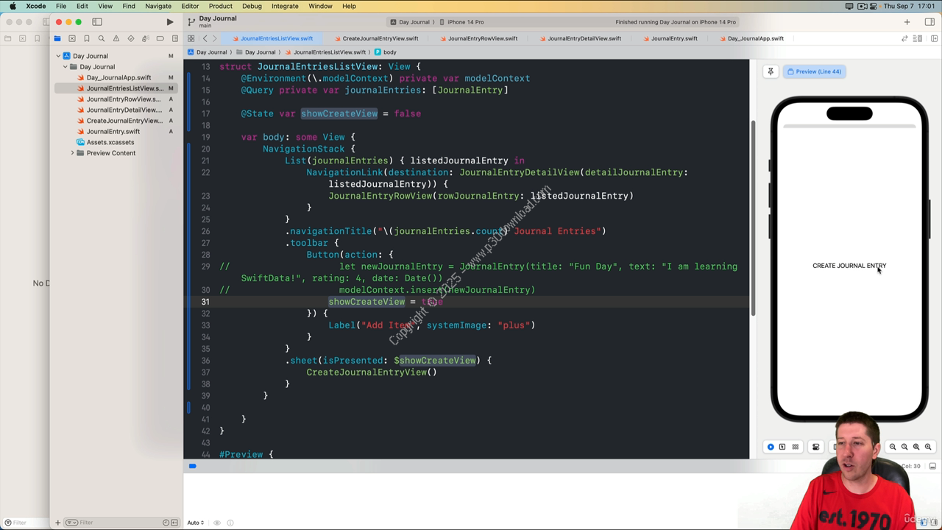Screen dimensions: 942x530
Task: Zoom in the preview canvas
Action: (x=928, y=447)
